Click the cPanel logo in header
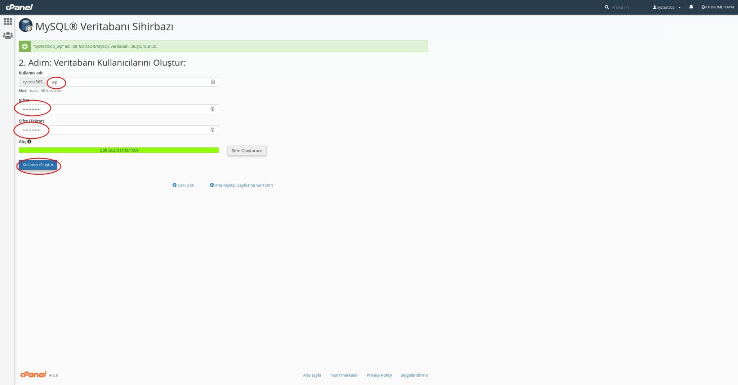This screenshot has width=738, height=385. click(x=19, y=7)
